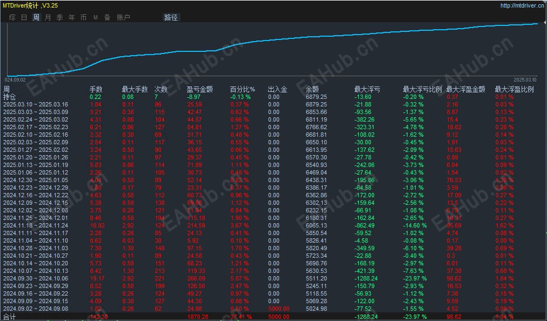Click the 最大浮盈比例 column header

point(514,89)
